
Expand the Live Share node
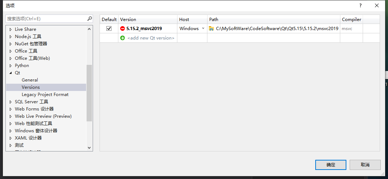[10, 29]
